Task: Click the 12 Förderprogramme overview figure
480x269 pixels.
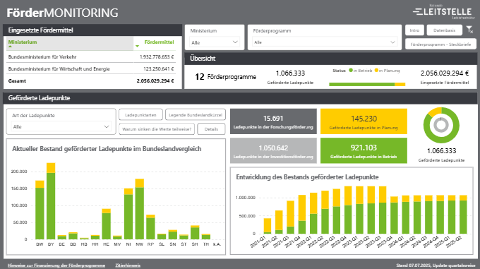Action: click(x=226, y=77)
